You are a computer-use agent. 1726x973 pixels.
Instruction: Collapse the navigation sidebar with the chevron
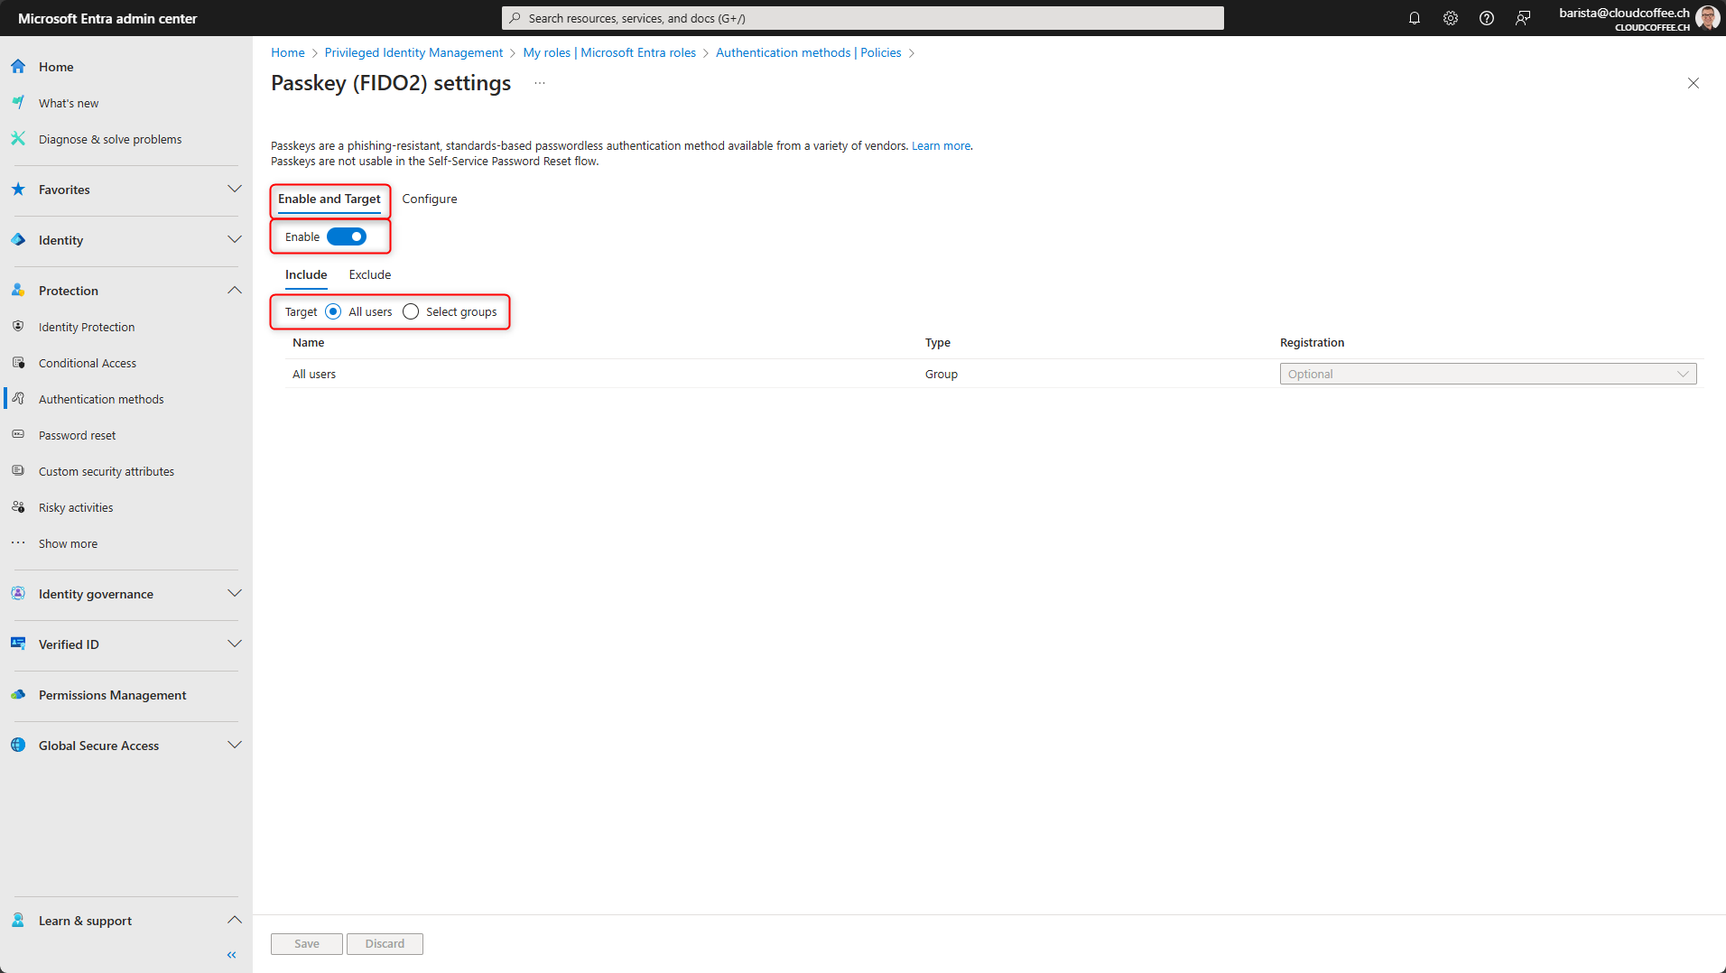click(x=231, y=954)
